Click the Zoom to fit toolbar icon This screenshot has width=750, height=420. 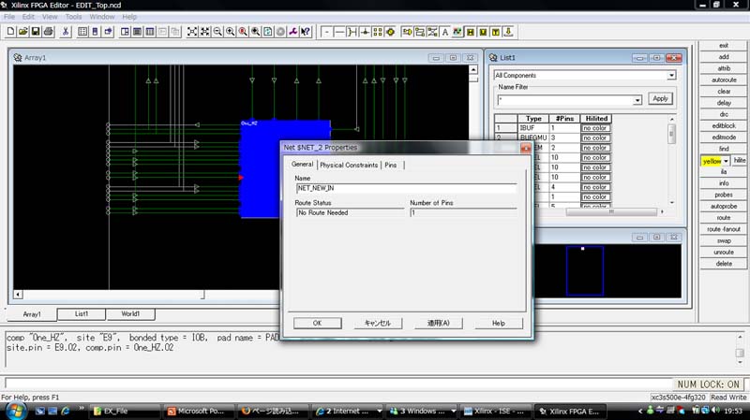coord(192,32)
